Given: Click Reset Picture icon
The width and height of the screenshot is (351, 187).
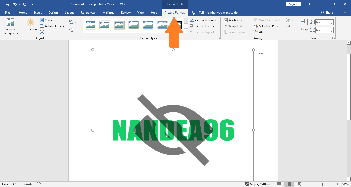Looking at the screenshot, I should click(71, 30).
